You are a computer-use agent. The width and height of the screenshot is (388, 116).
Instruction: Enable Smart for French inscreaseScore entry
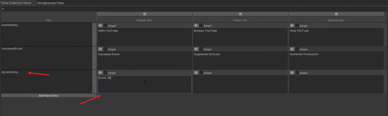coord(201,49)
